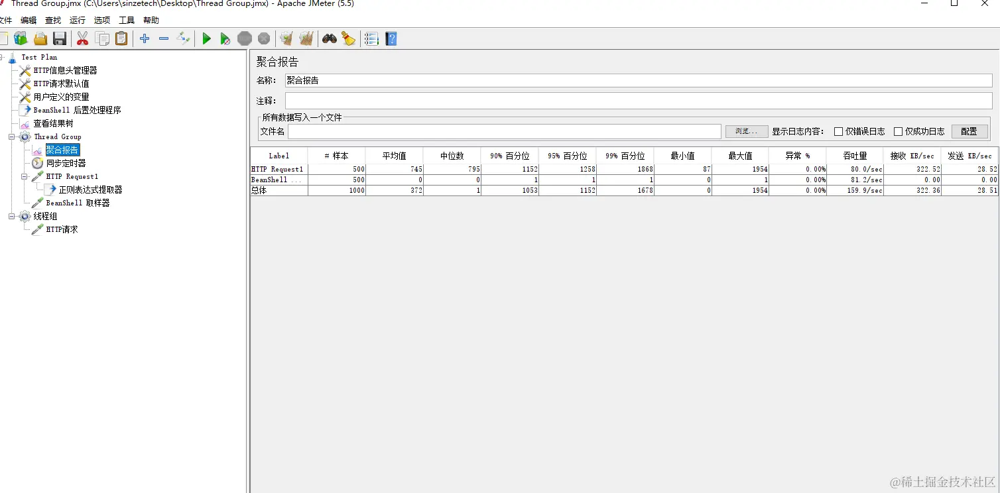
Task: Click the 浏览... browse button
Action: tap(747, 131)
